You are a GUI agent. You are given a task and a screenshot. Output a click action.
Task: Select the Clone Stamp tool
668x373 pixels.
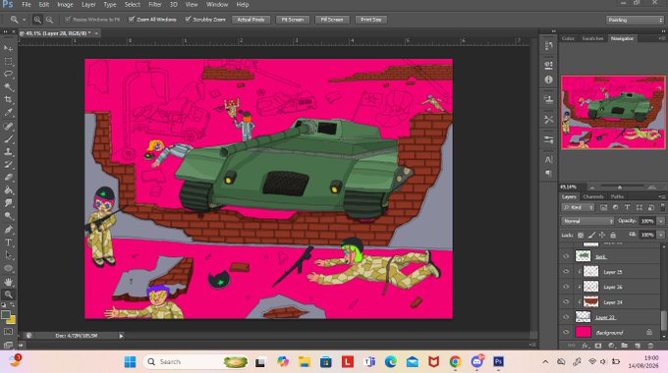8,151
